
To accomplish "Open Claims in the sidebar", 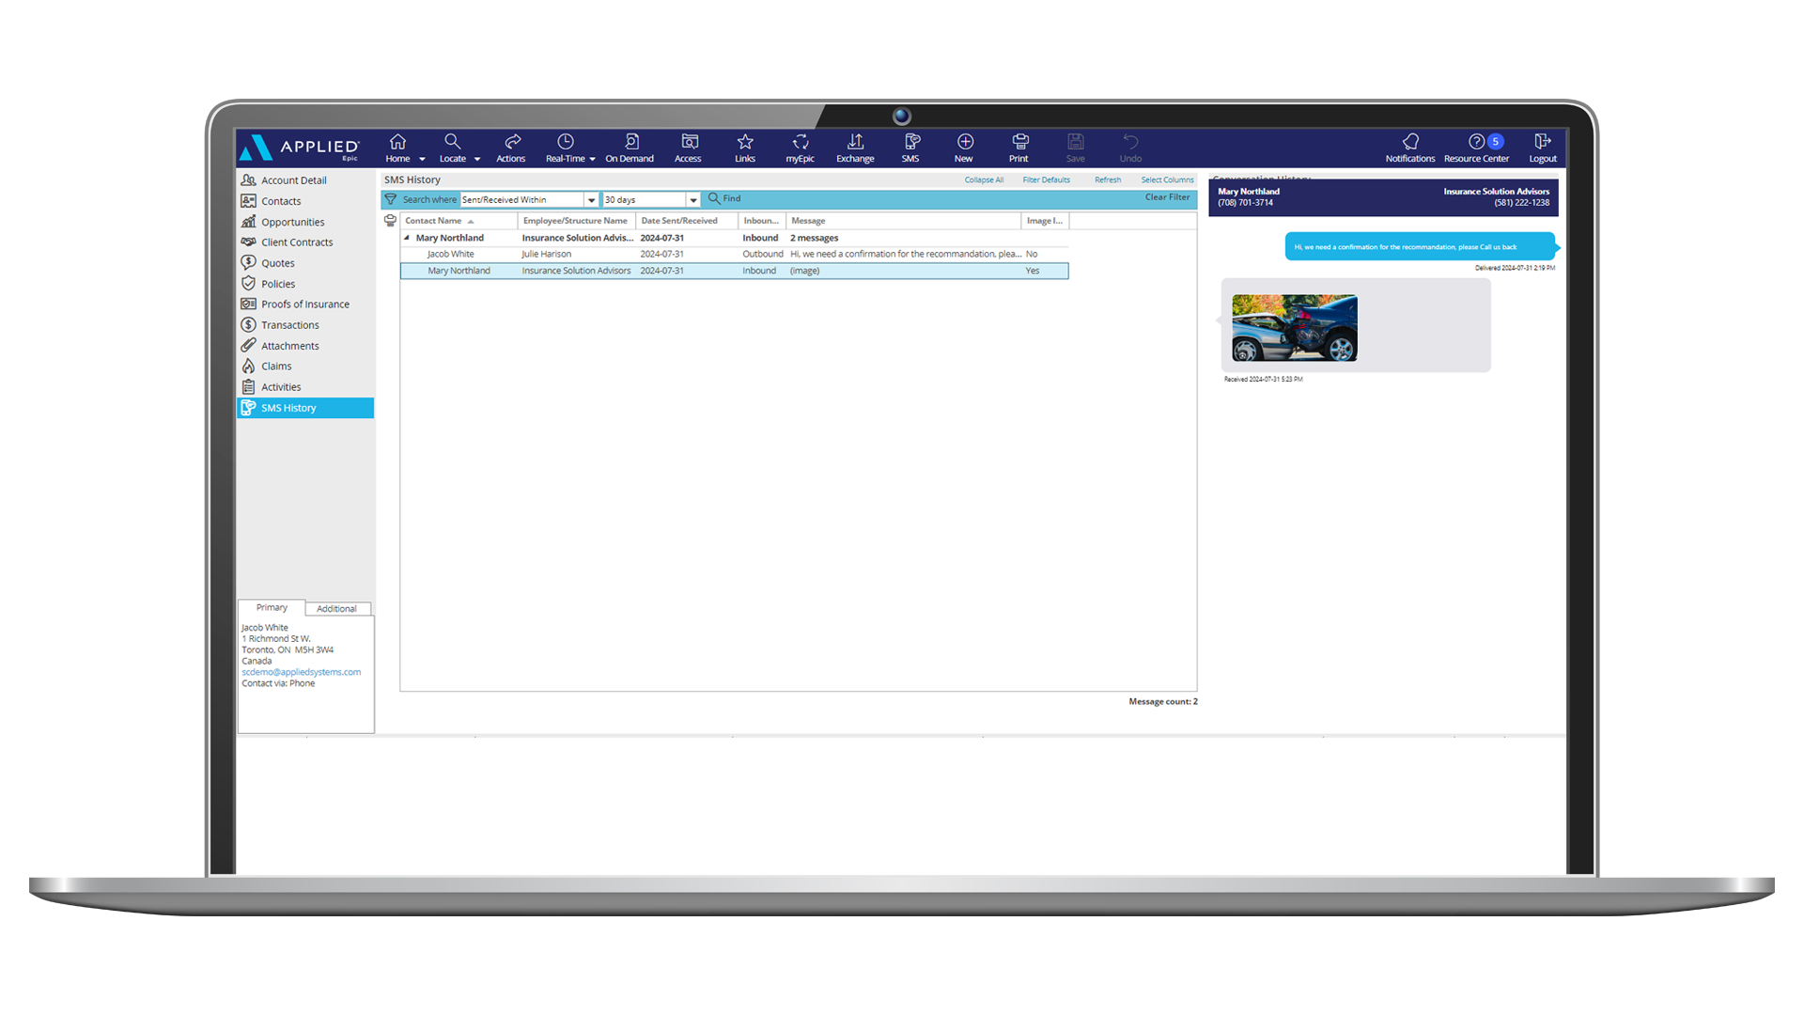I will point(276,367).
